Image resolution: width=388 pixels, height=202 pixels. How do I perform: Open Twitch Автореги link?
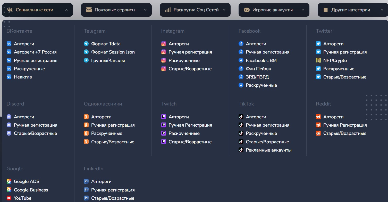coord(179,117)
